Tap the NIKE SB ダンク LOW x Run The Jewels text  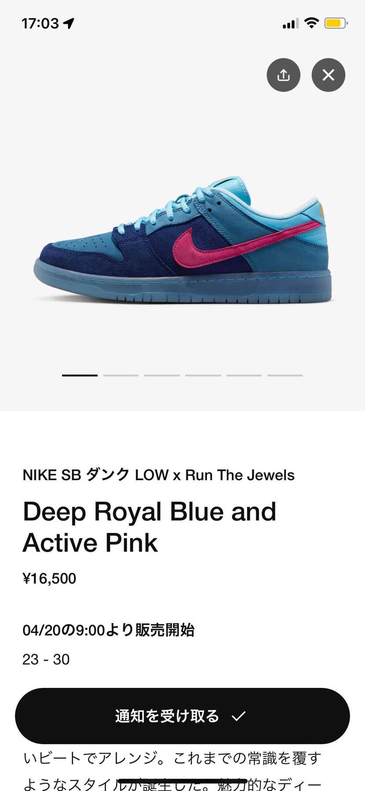tap(158, 475)
